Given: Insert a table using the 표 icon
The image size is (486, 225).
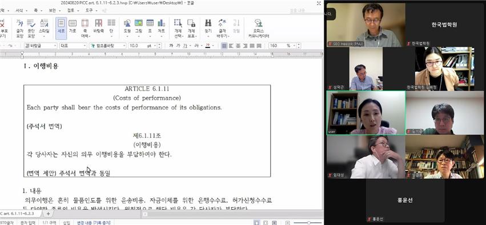Looking at the screenshot, I should pyautogui.click(x=150, y=26).
